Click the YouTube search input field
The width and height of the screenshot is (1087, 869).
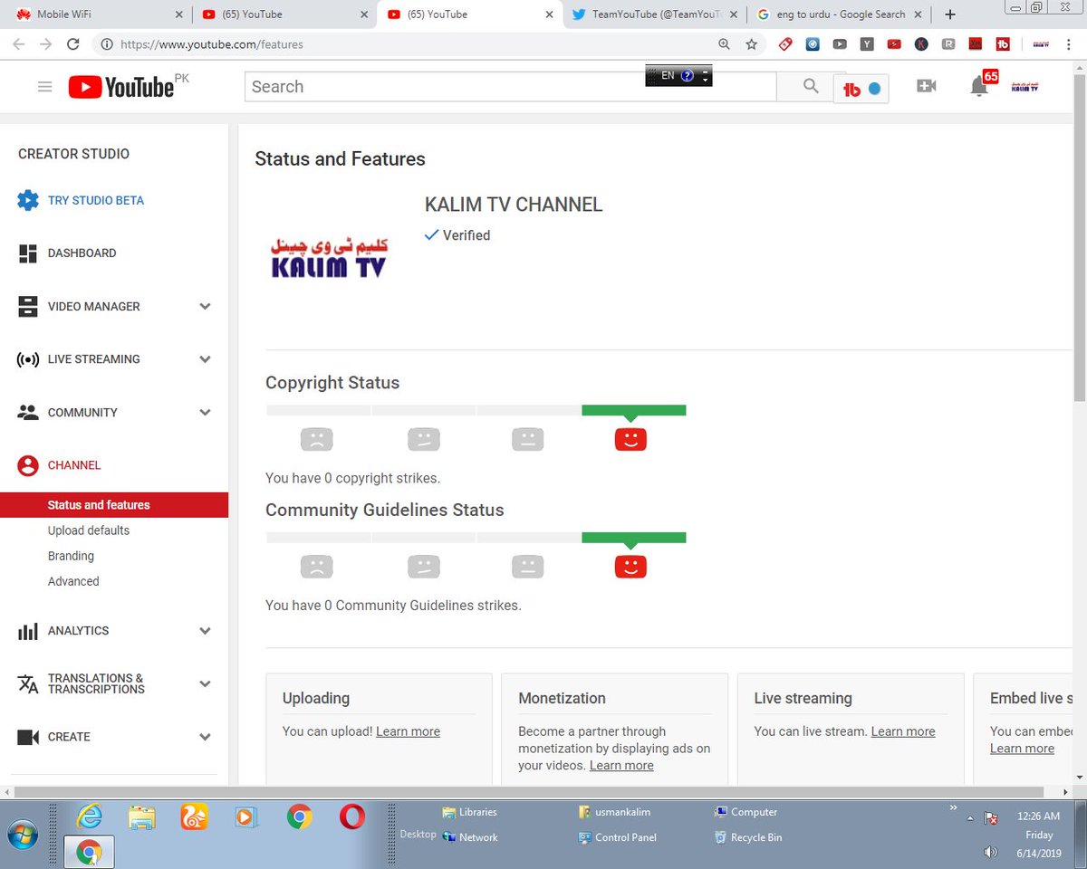pyautogui.click(x=510, y=87)
